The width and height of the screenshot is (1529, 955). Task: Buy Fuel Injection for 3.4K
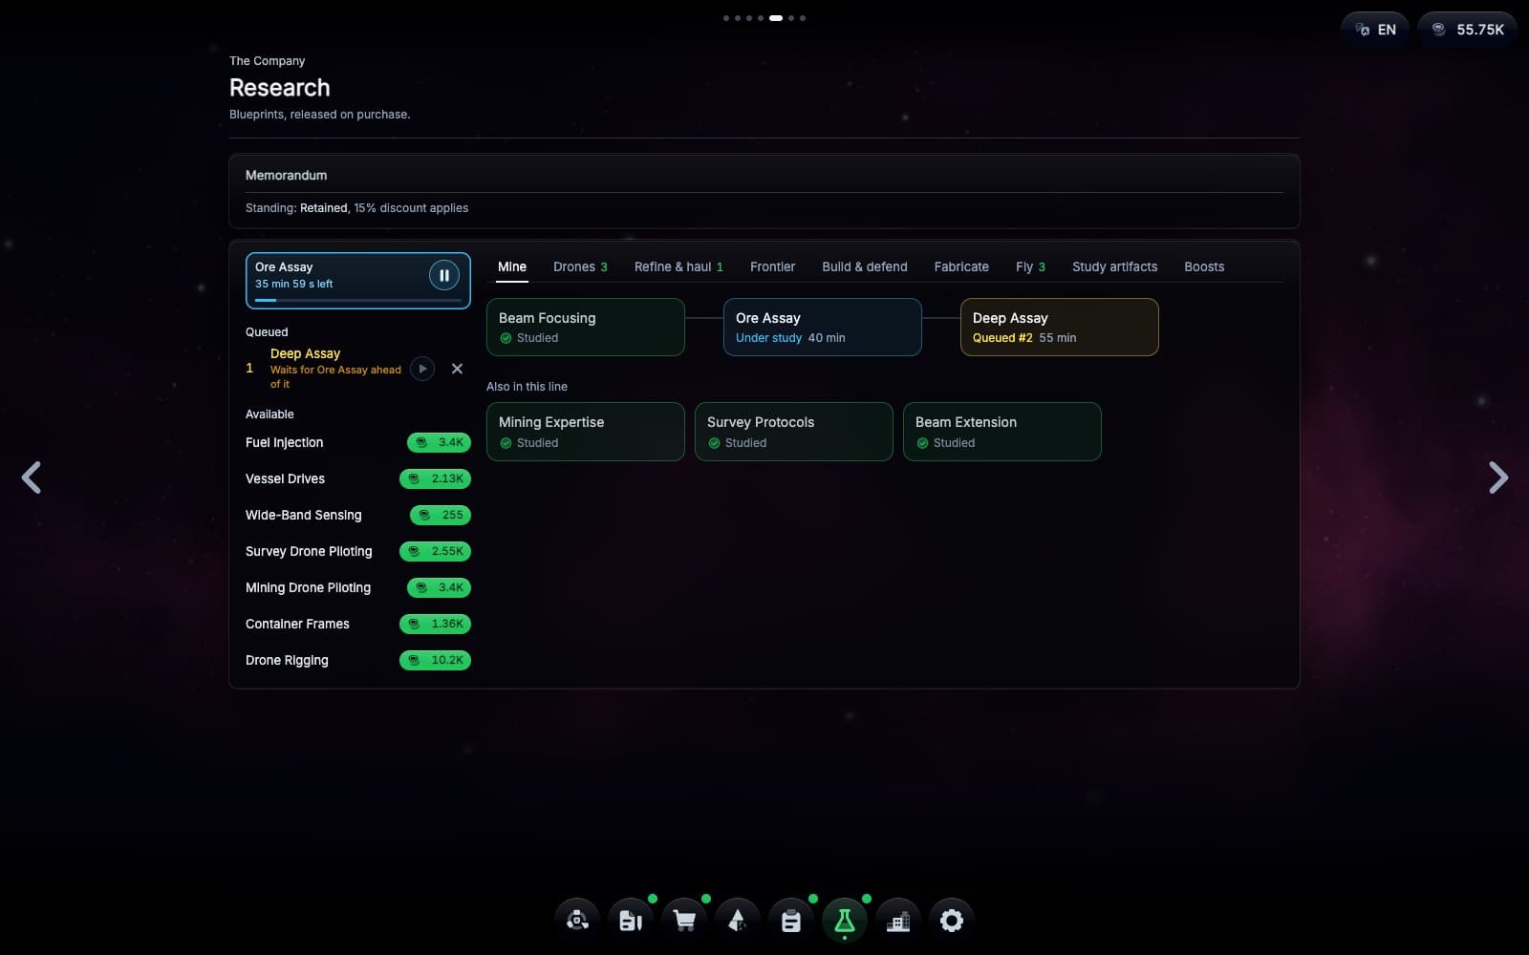point(439,443)
